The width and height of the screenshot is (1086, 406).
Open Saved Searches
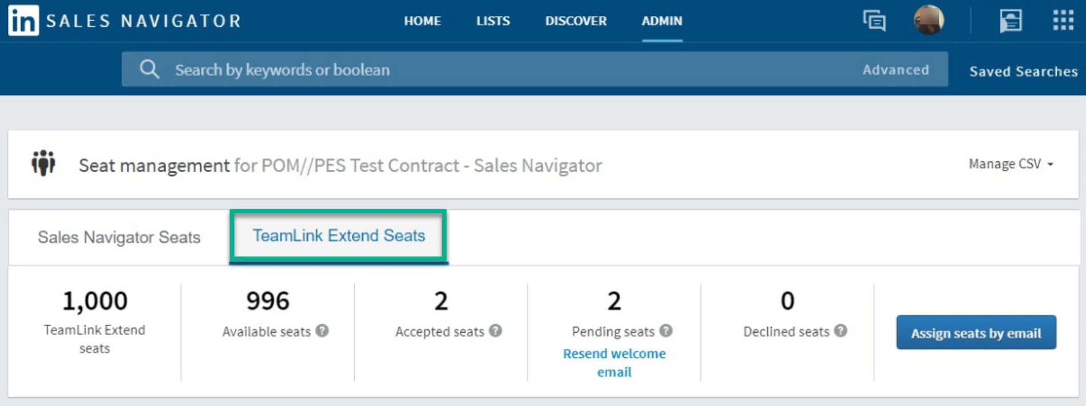pos(1023,71)
